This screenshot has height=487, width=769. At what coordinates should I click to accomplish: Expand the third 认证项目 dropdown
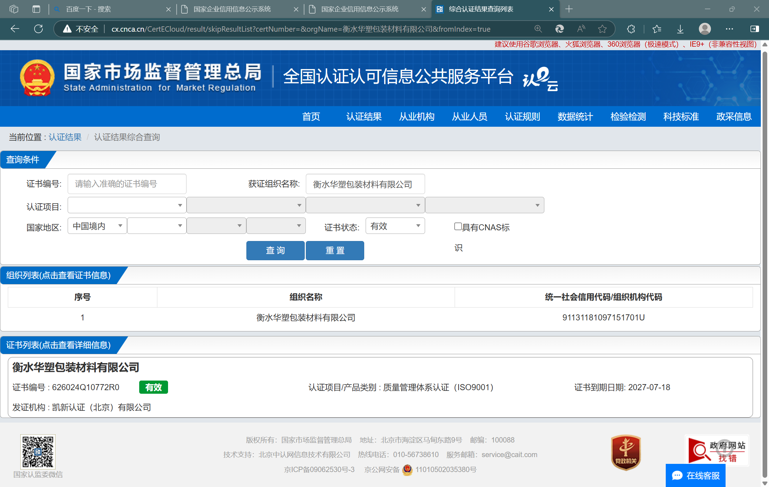pos(365,205)
